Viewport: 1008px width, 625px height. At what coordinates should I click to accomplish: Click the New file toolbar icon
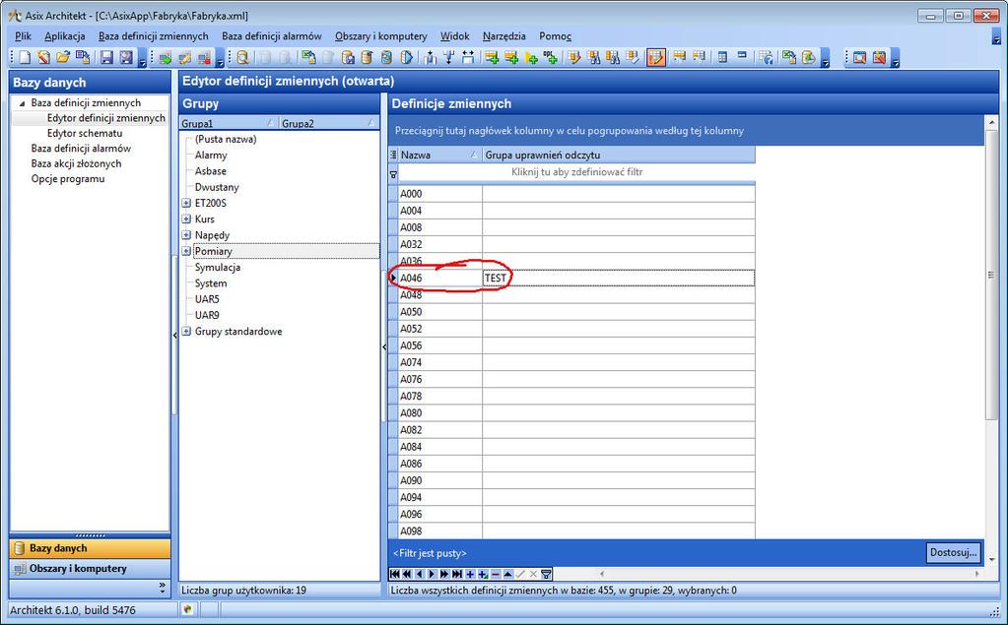pyautogui.click(x=25, y=57)
